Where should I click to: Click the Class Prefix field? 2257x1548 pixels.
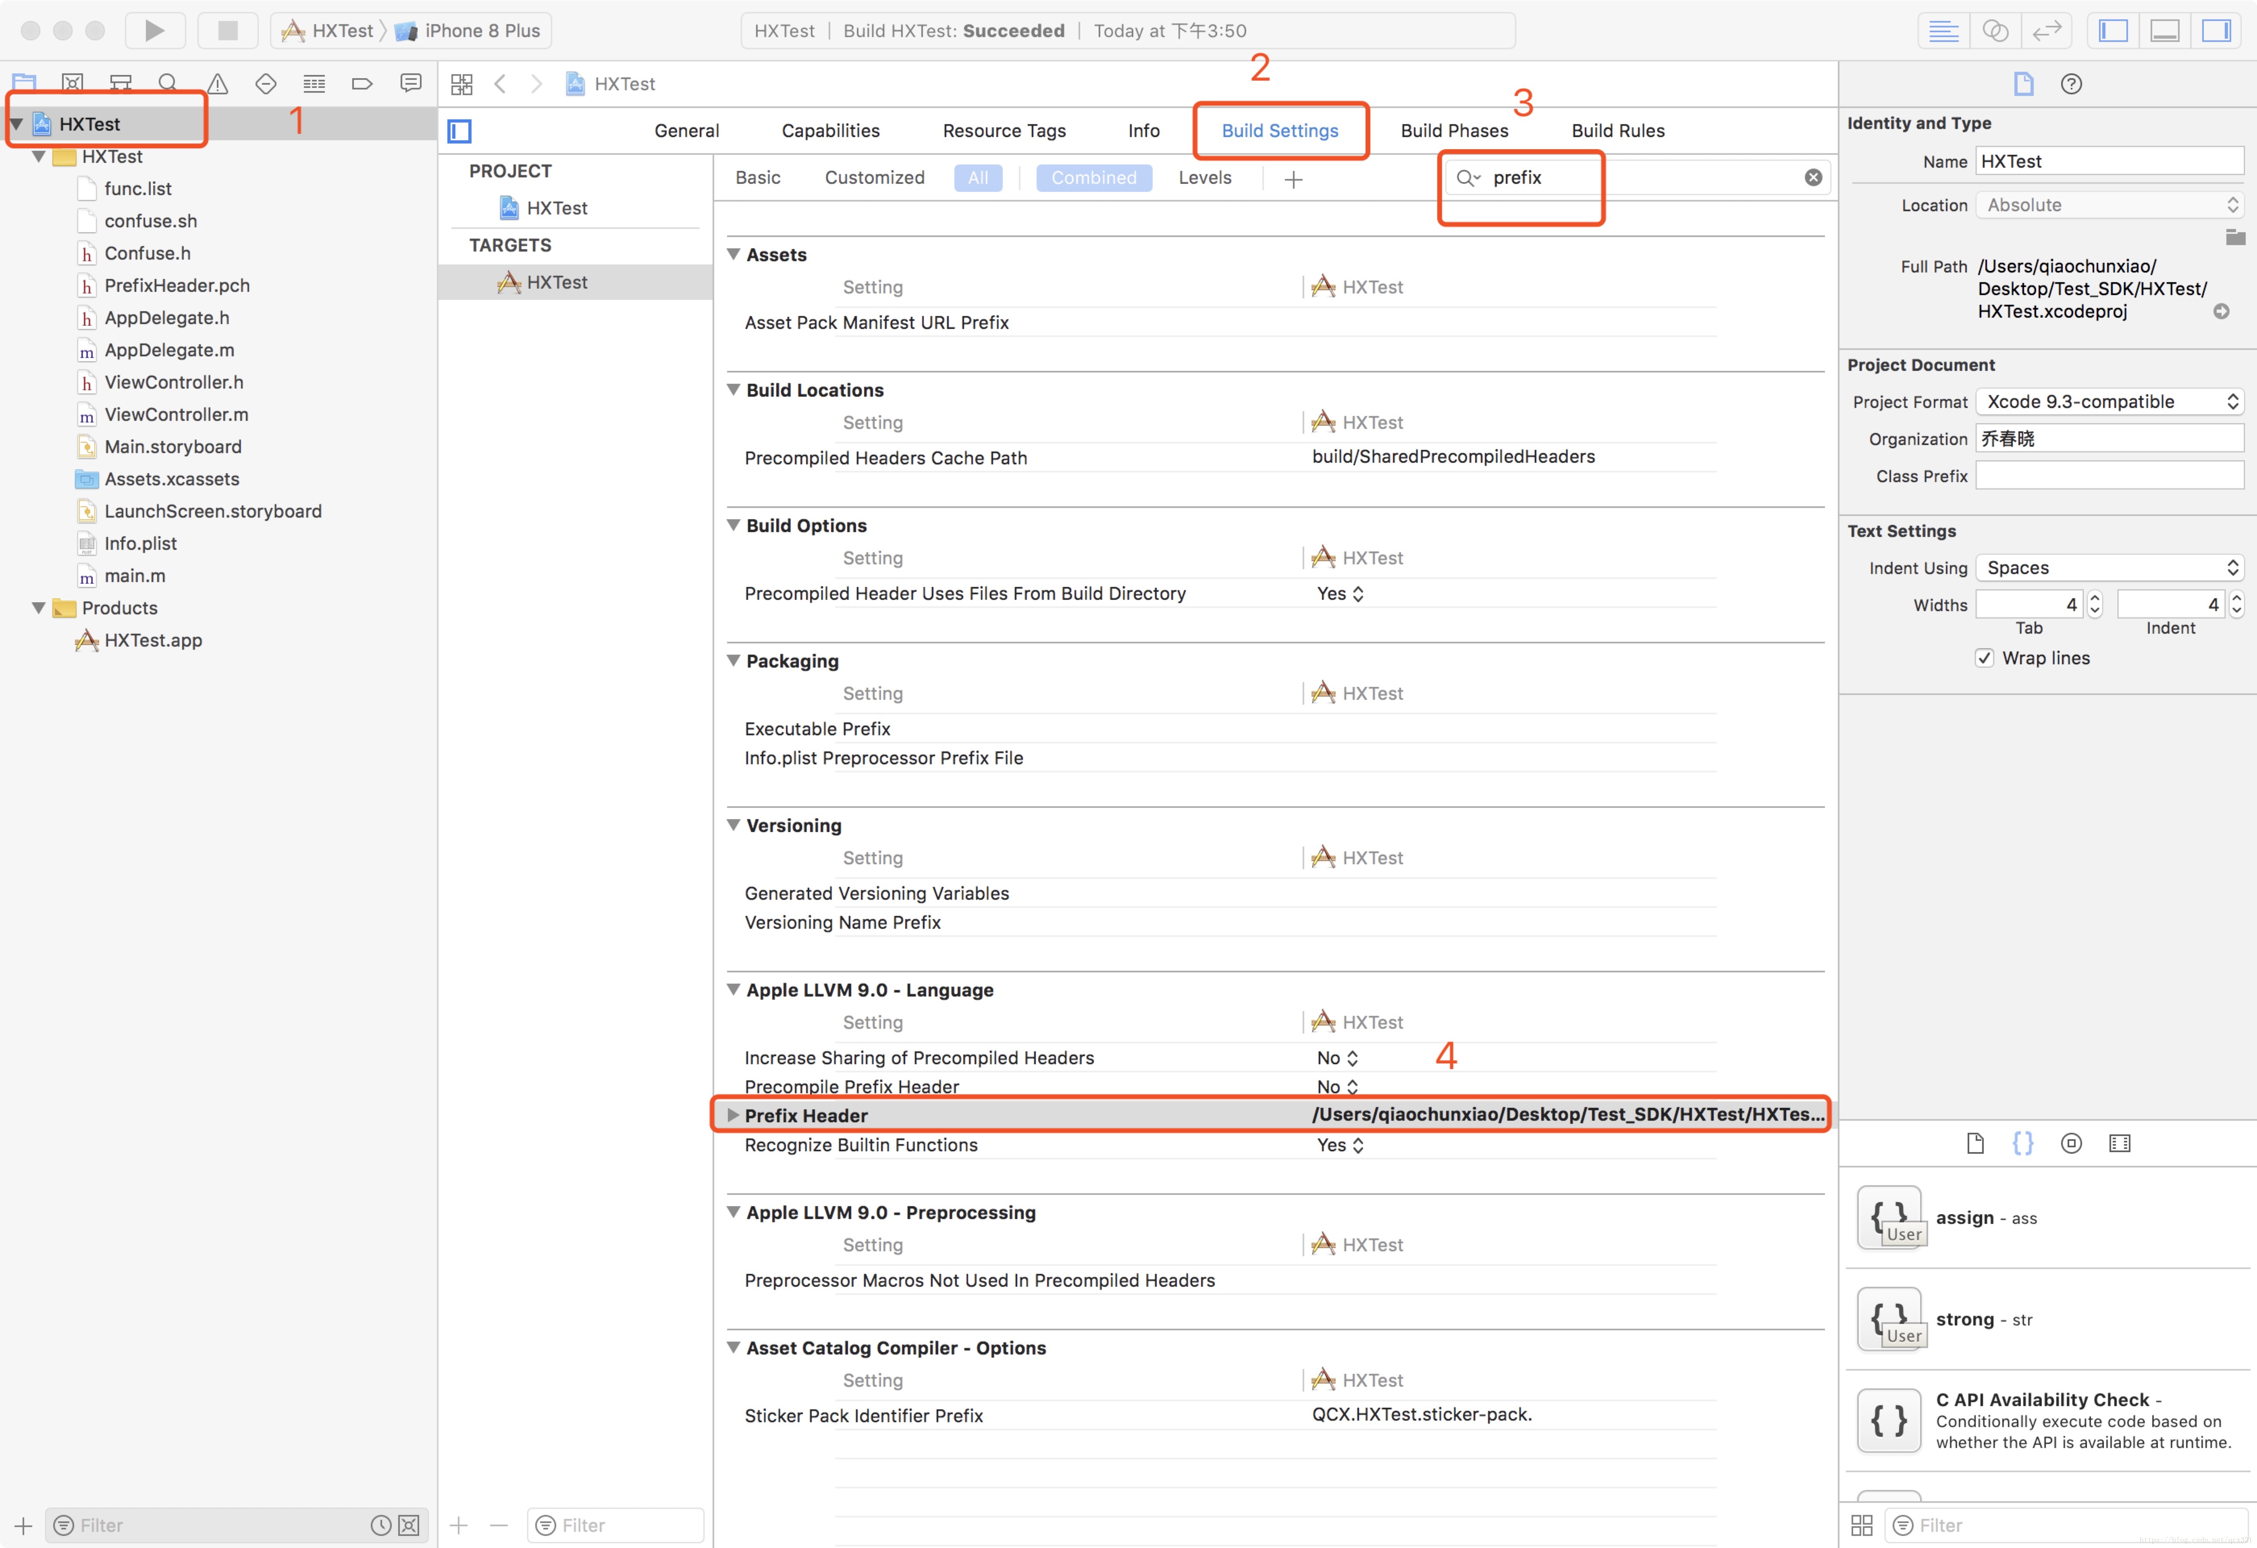(2109, 476)
